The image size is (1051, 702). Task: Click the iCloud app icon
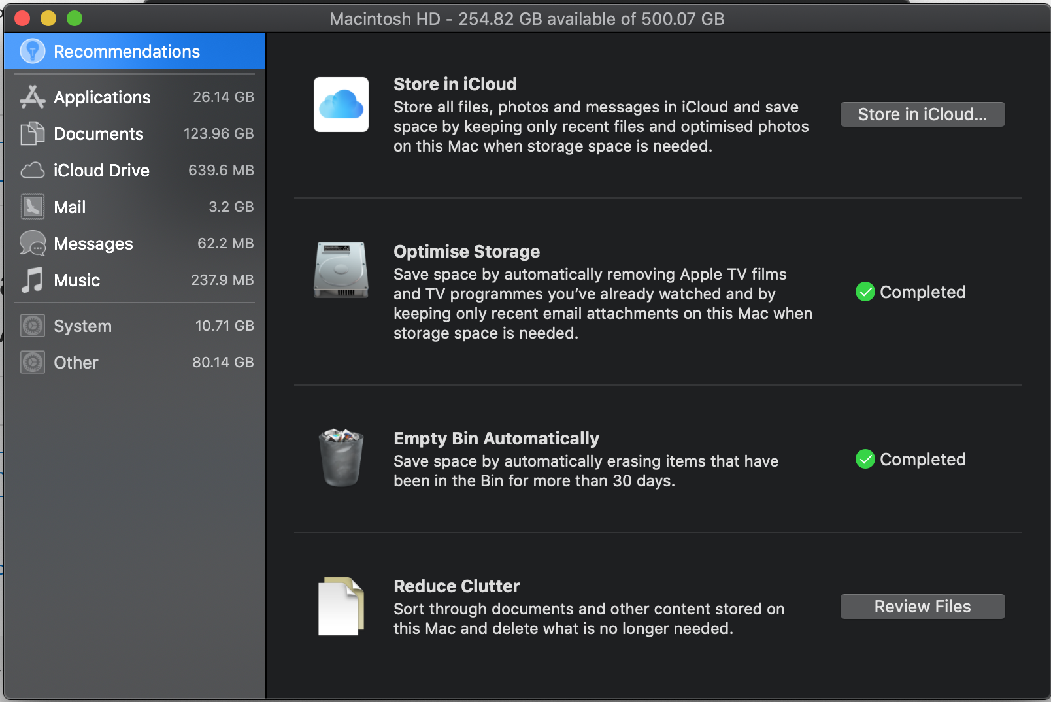pyautogui.click(x=341, y=105)
